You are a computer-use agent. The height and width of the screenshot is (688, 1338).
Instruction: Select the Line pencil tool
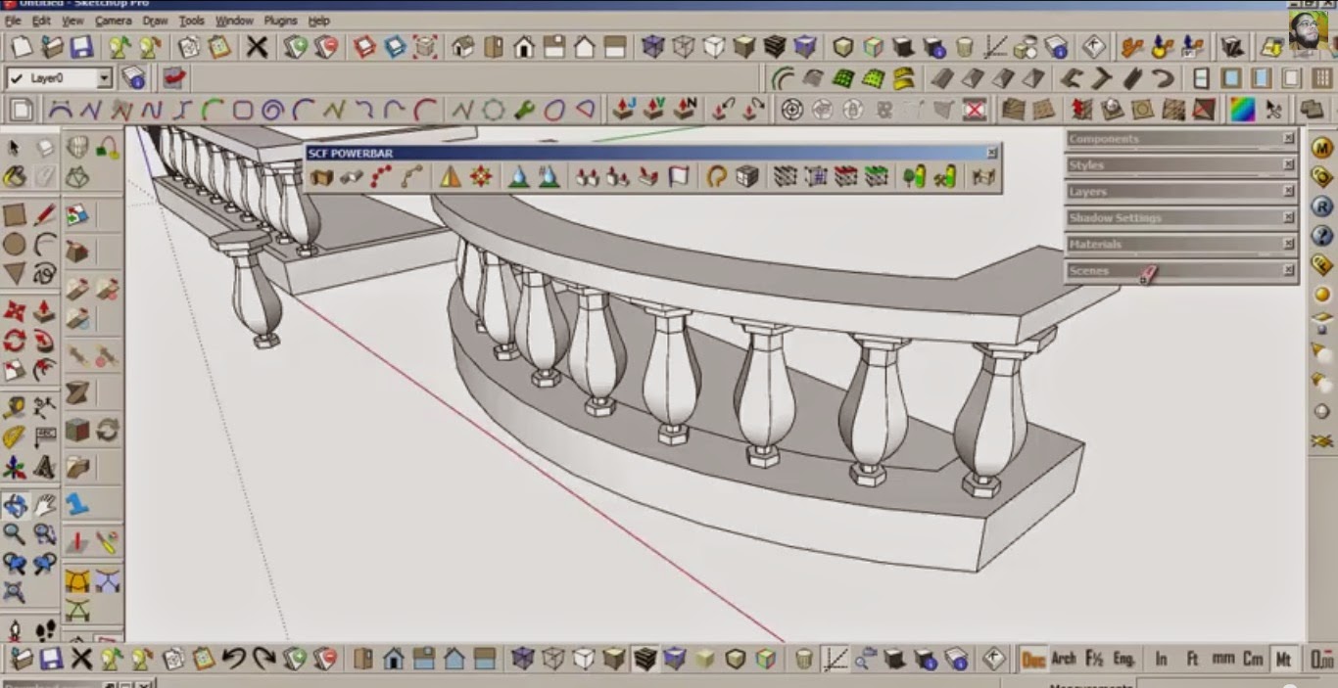[45, 215]
